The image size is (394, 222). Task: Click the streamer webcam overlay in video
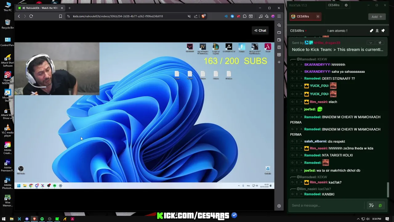[x=57, y=69]
